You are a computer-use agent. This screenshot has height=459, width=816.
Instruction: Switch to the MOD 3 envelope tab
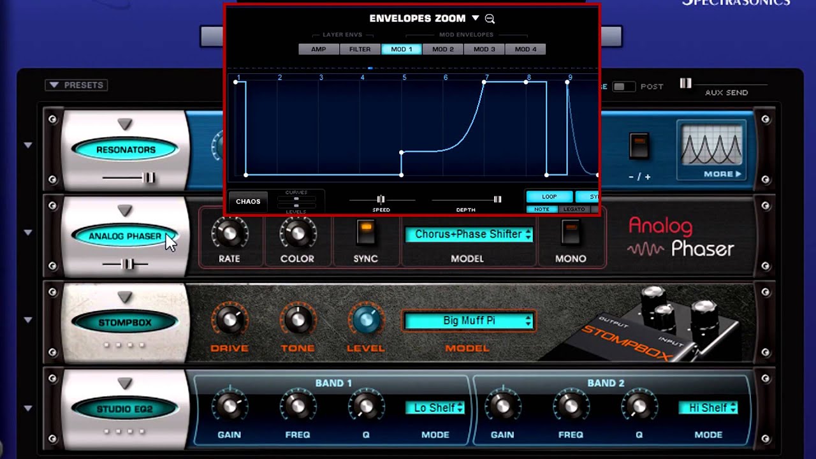(x=484, y=49)
